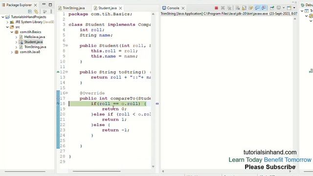Select Student.java in Package Explorer
The height and width of the screenshot is (176, 313).
tap(33, 42)
